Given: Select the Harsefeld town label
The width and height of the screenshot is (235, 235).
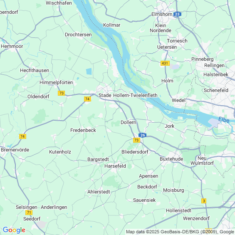Looking at the screenshot, I should (x=115, y=166).
